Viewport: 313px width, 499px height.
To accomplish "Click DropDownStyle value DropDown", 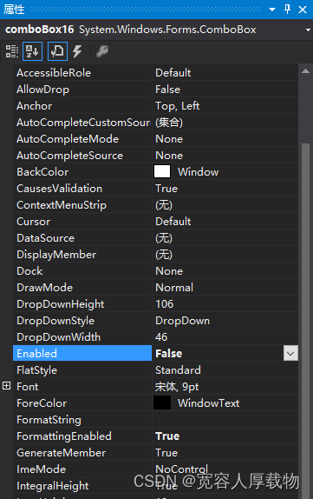I will (183, 321).
